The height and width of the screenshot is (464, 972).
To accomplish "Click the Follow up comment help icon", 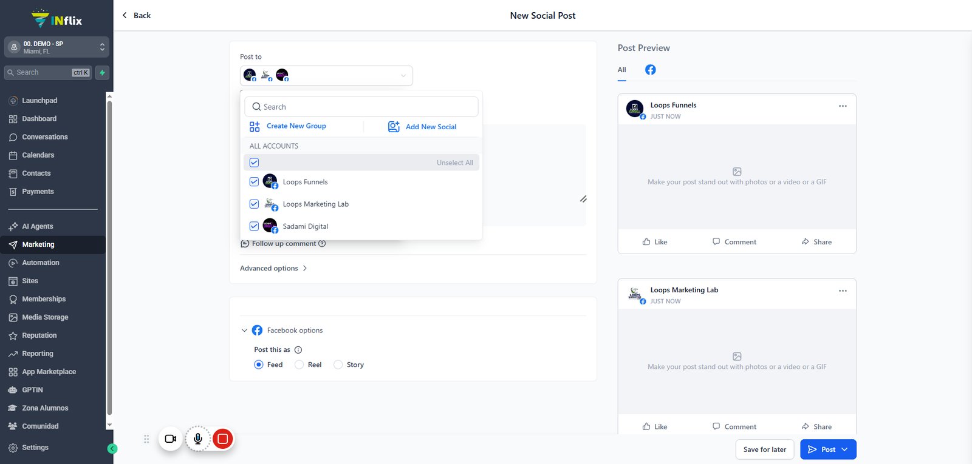I will (x=322, y=244).
